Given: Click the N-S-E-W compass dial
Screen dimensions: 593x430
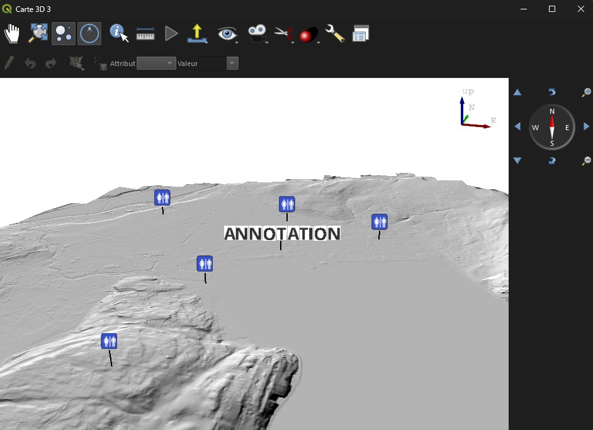Looking at the screenshot, I should click(552, 127).
